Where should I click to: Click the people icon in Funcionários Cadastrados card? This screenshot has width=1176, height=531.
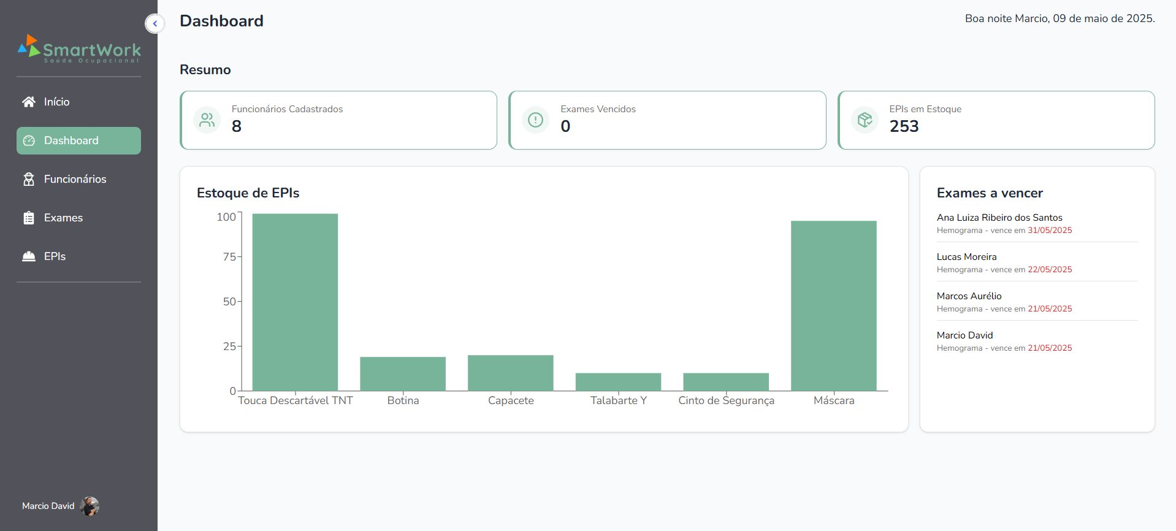(207, 120)
